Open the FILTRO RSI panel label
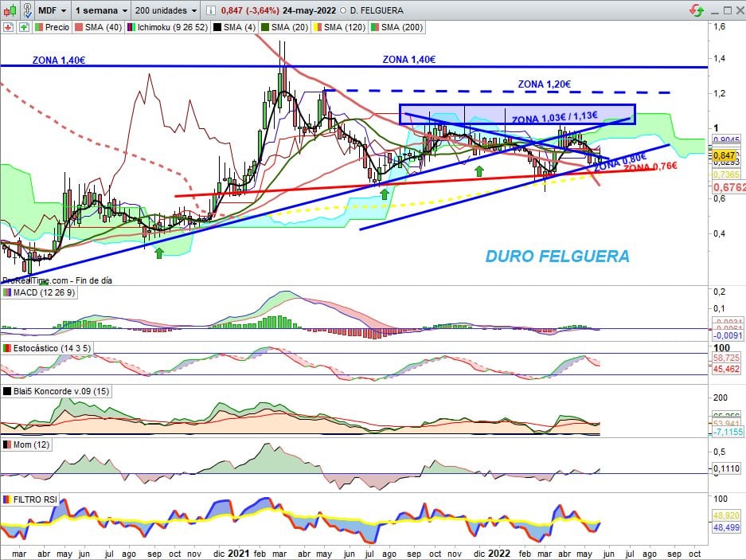 pyautogui.click(x=30, y=499)
